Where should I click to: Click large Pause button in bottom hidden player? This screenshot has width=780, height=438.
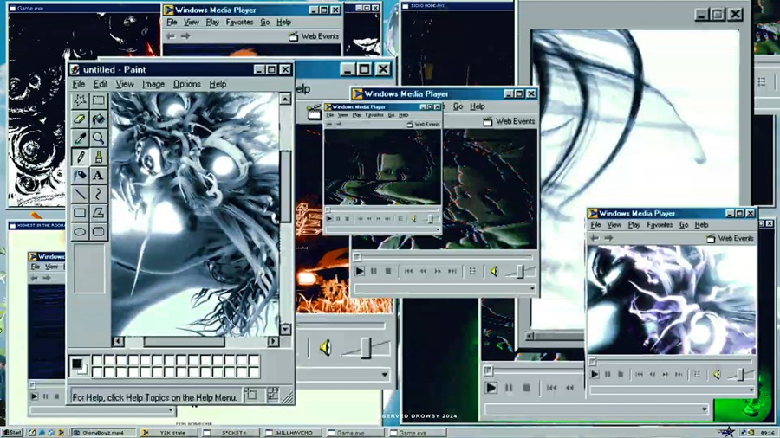(509, 388)
